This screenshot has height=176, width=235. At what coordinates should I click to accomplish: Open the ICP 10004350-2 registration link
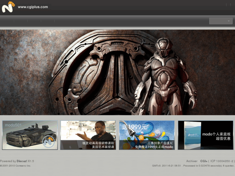pos(222,161)
